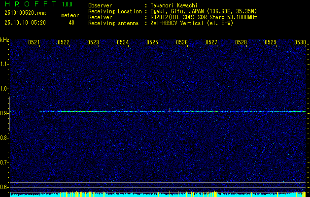Image resolution: width=310 pixels, height=197 pixels.
Task: Click the 0.8 frequency axis label
Action: (x=3, y=138)
